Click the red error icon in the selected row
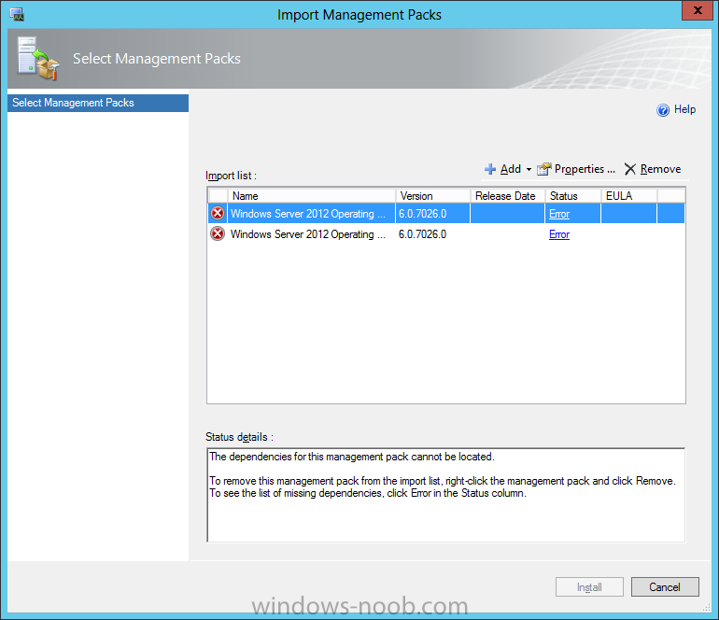The image size is (719, 620). 218,213
